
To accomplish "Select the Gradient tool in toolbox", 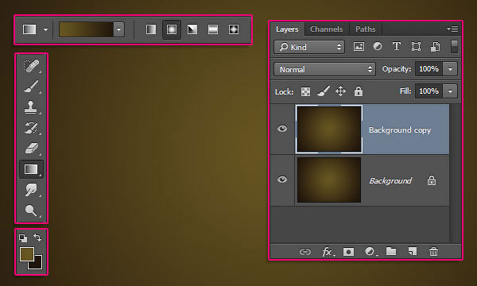I will [31, 169].
